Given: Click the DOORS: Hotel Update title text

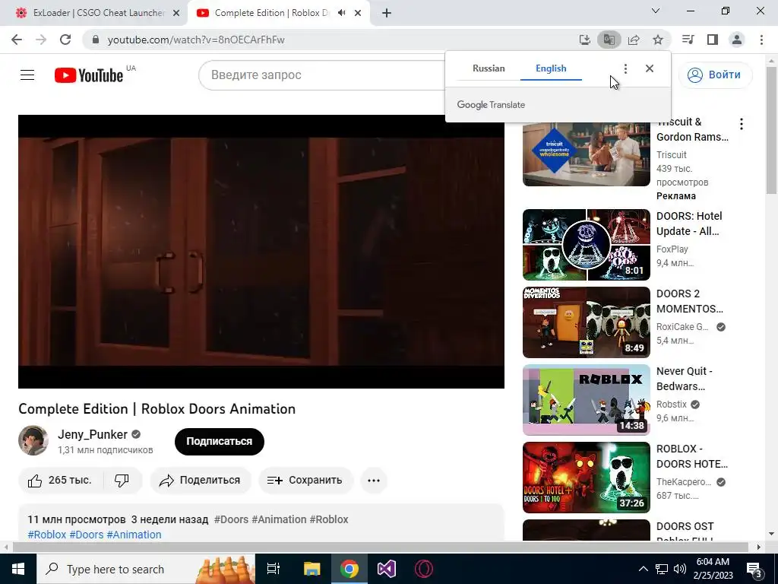Looking at the screenshot, I should click(x=689, y=224).
